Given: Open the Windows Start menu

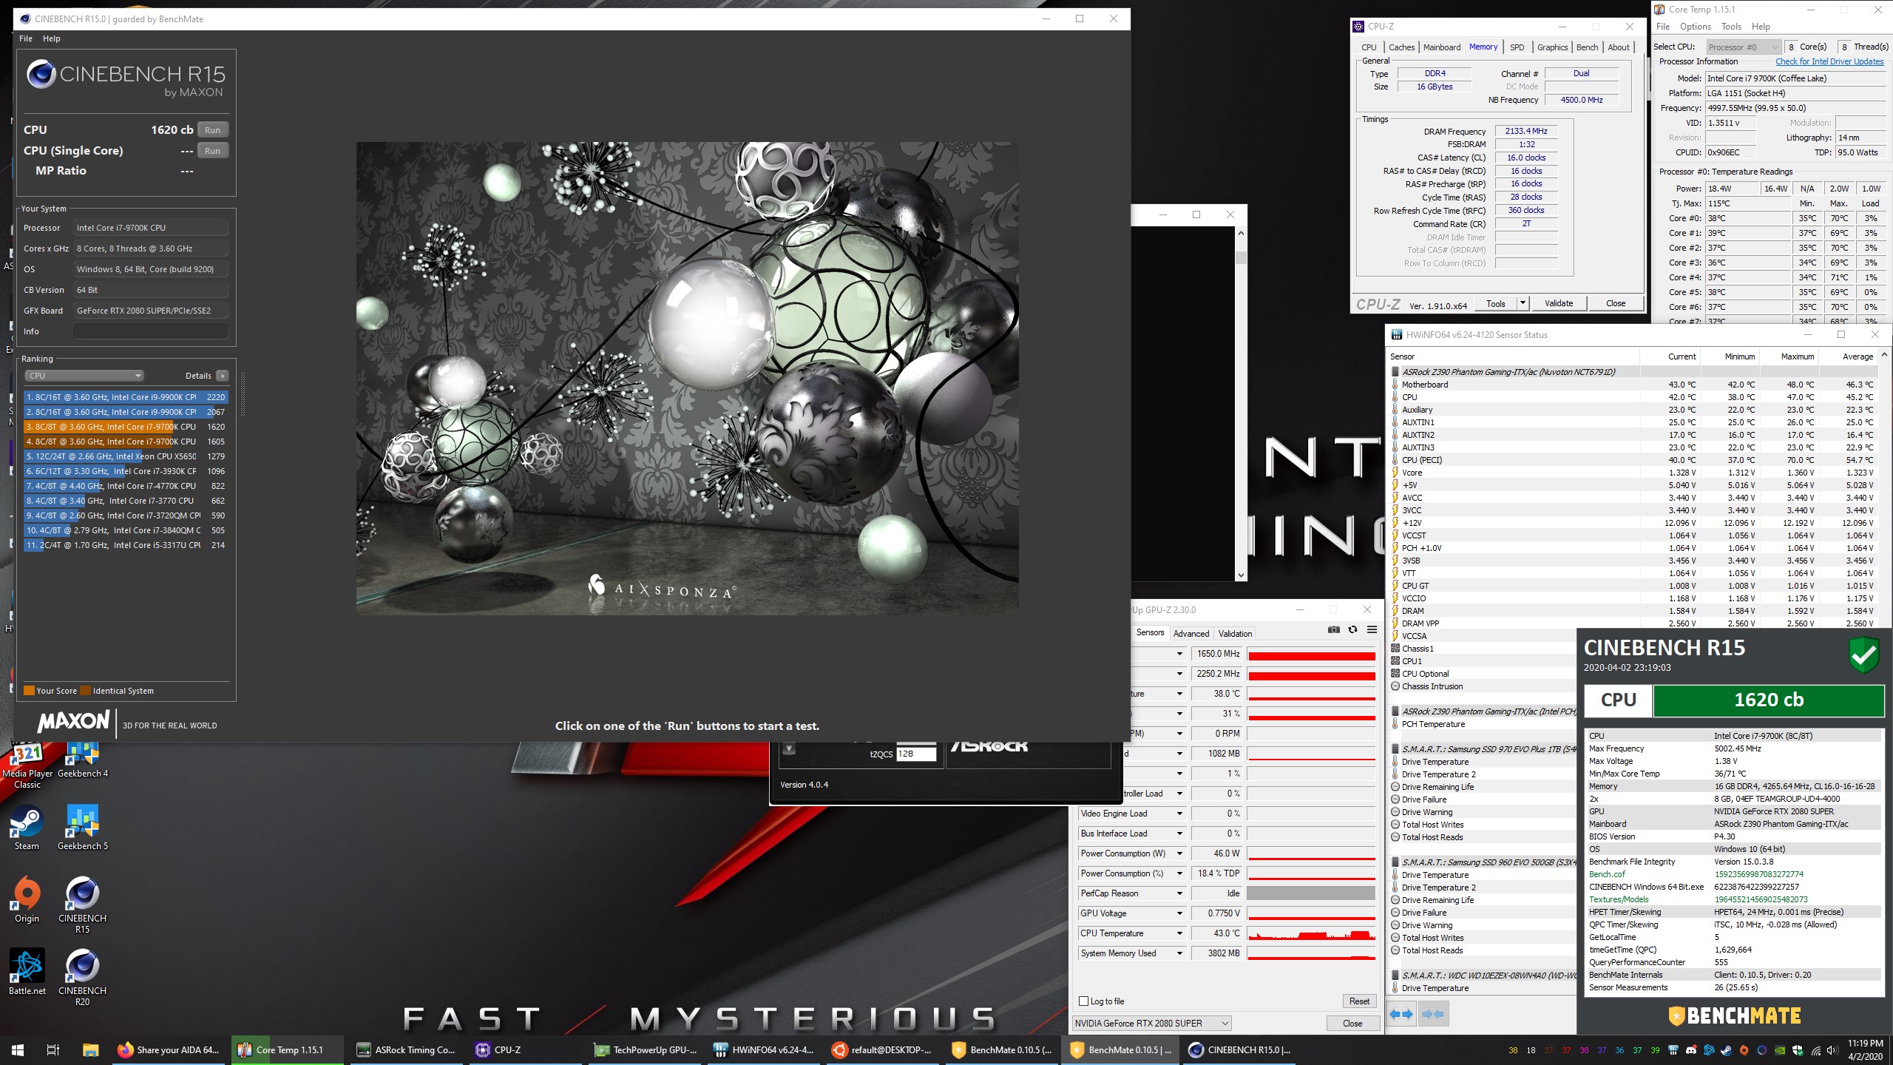Looking at the screenshot, I should tap(18, 1049).
